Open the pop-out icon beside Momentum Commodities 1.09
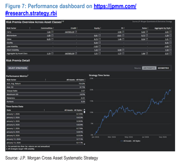Screen dimensions: 180x163 coord(52,35)
